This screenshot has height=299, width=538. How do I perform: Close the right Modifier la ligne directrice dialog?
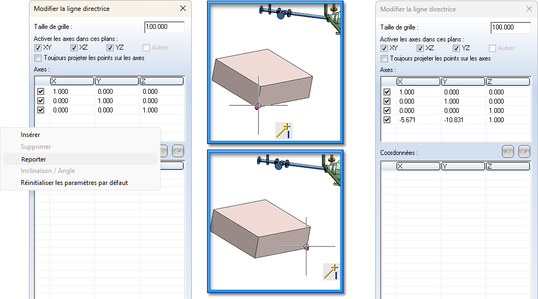pyautogui.click(x=529, y=9)
